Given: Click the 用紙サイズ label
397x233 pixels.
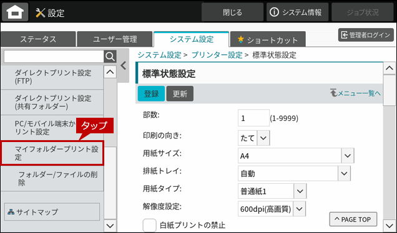Looking at the screenshot, I should coord(162,153).
